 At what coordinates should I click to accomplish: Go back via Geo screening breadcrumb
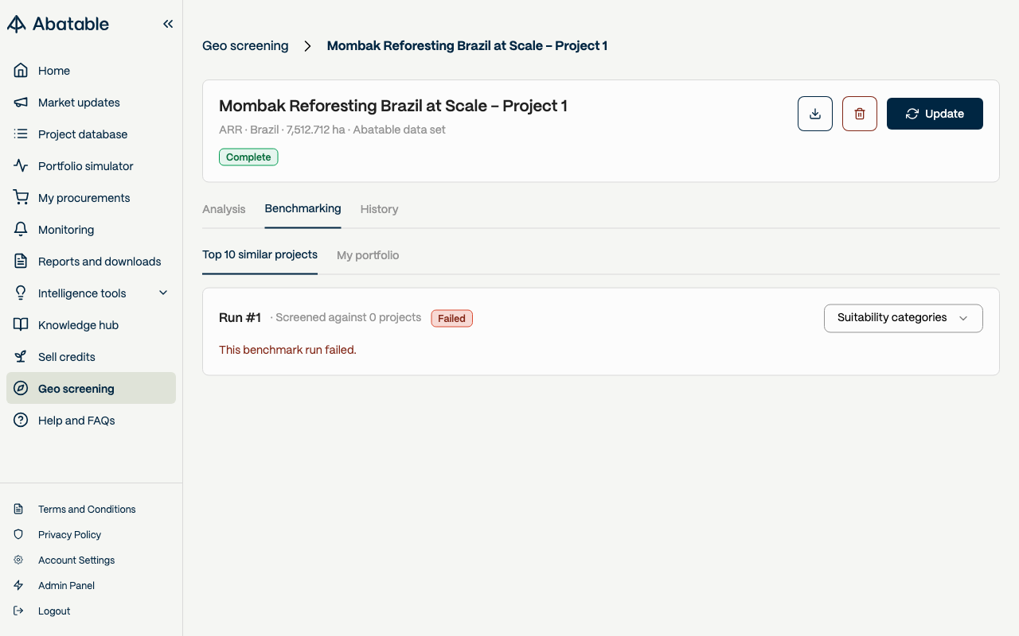click(x=245, y=46)
